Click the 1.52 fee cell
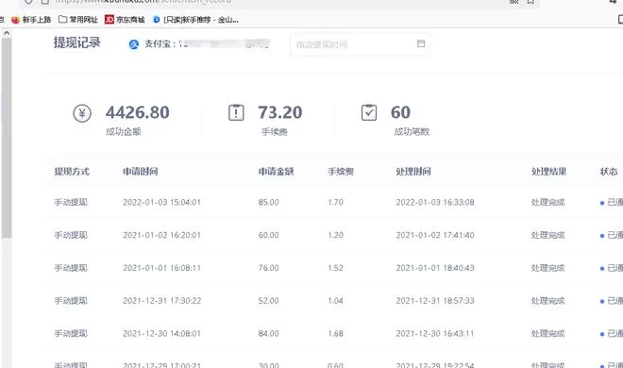Image resolution: width=623 pixels, height=368 pixels. 335,268
